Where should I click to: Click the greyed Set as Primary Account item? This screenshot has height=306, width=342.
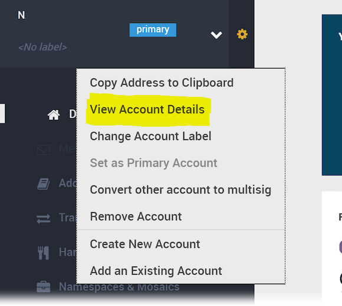coord(153,163)
